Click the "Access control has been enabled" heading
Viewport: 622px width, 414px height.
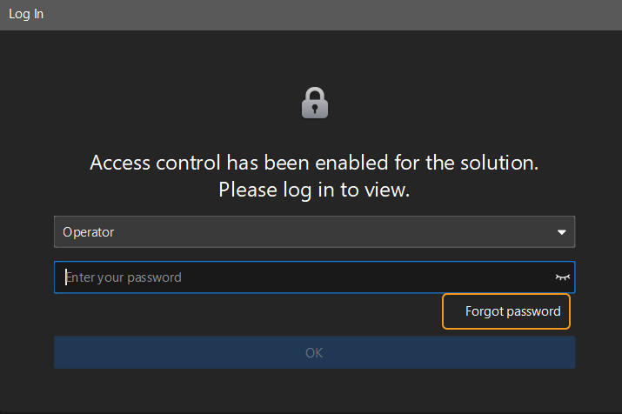click(314, 163)
